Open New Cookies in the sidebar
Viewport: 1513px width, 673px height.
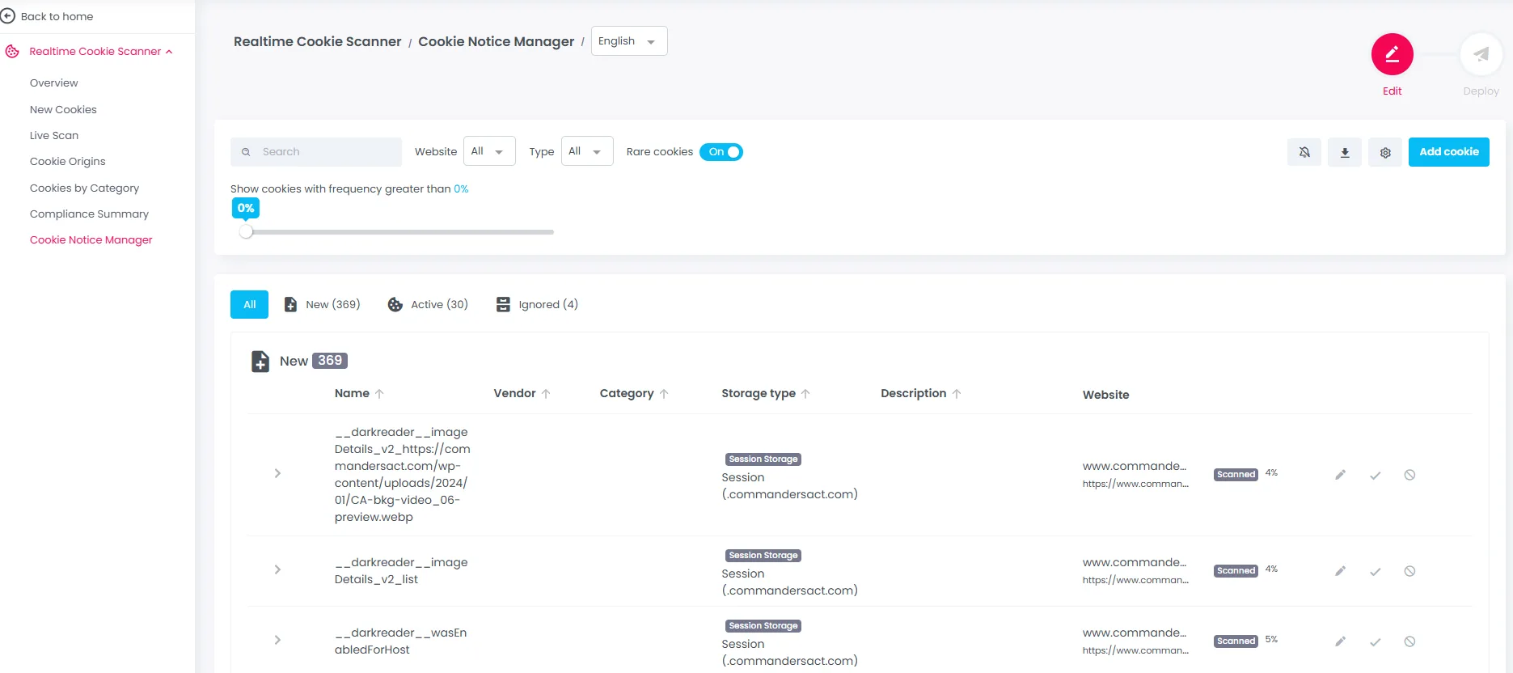click(63, 110)
